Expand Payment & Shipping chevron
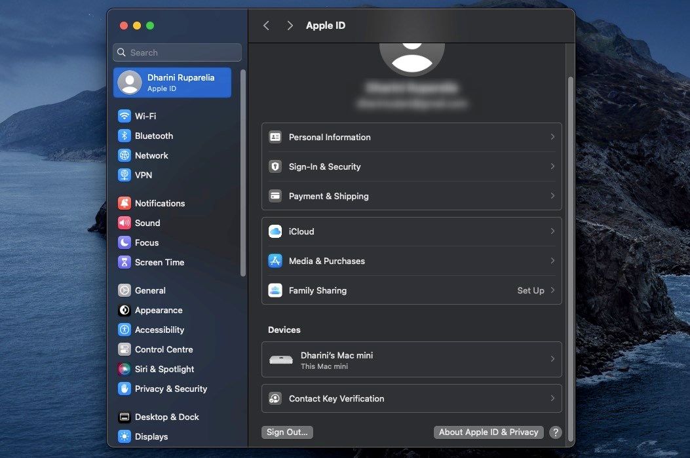 click(x=552, y=196)
